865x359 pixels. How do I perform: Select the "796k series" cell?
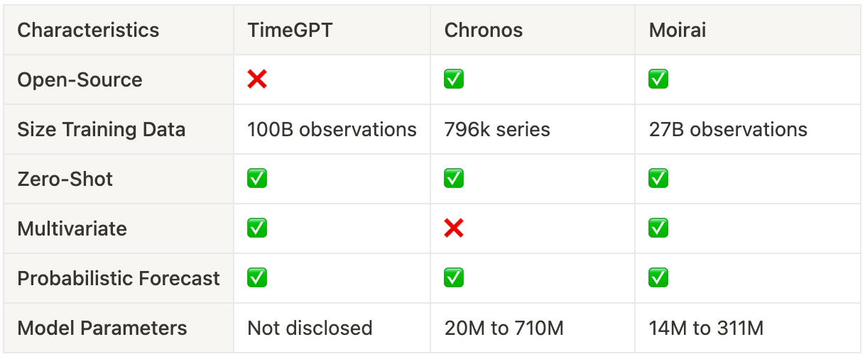[497, 130]
